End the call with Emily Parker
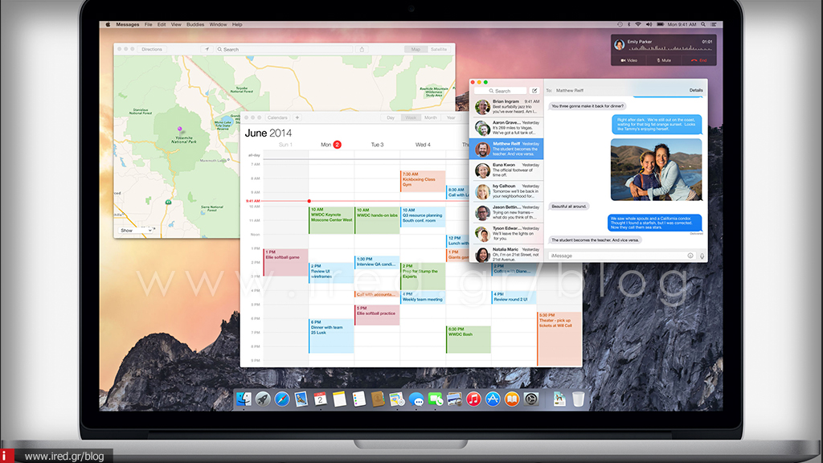The image size is (823, 463). click(x=699, y=60)
